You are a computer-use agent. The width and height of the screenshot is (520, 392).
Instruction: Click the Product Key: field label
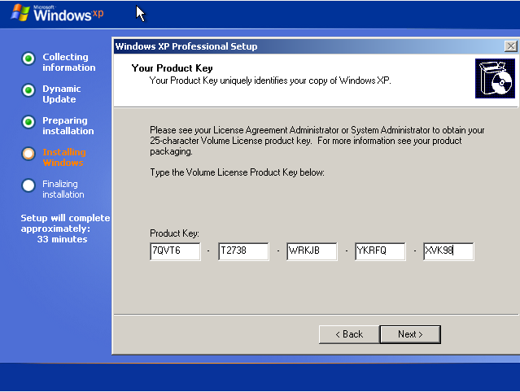coord(174,233)
